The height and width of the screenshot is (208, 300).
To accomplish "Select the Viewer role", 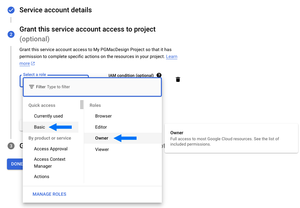I will pyautogui.click(x=102, y=149).
